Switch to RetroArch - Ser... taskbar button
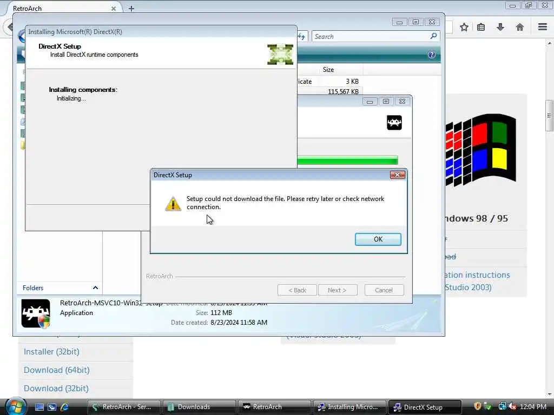 124,407
